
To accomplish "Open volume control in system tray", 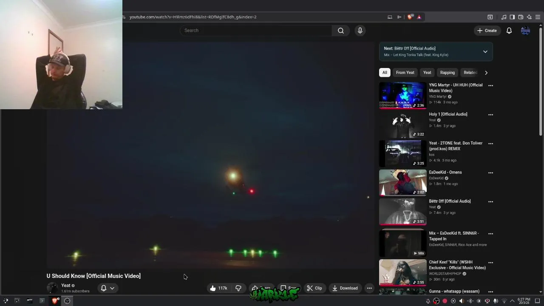I will [x=462, y=301].
